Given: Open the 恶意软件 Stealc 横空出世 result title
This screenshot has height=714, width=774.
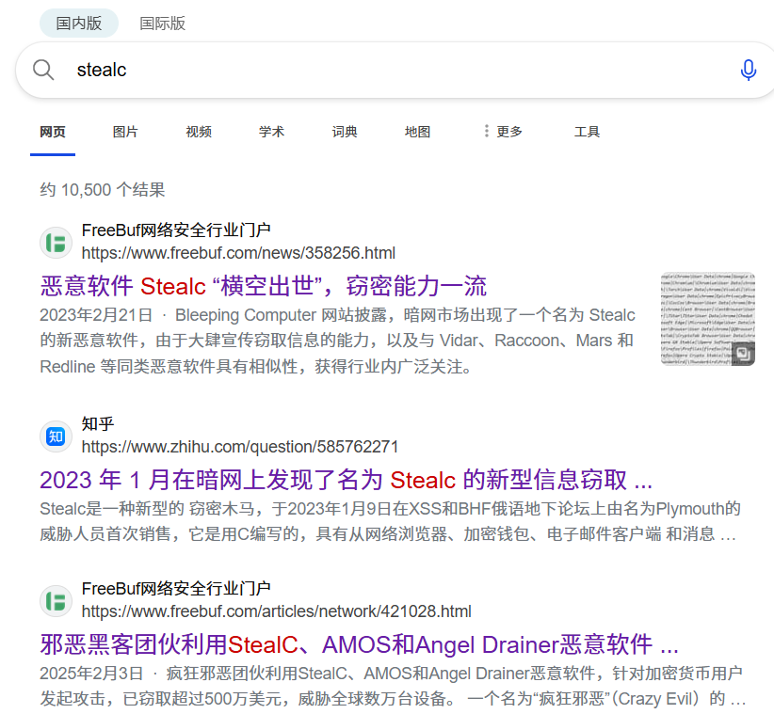Looking at the screenshot, I should pyautogui.click(x=264, y=287).
